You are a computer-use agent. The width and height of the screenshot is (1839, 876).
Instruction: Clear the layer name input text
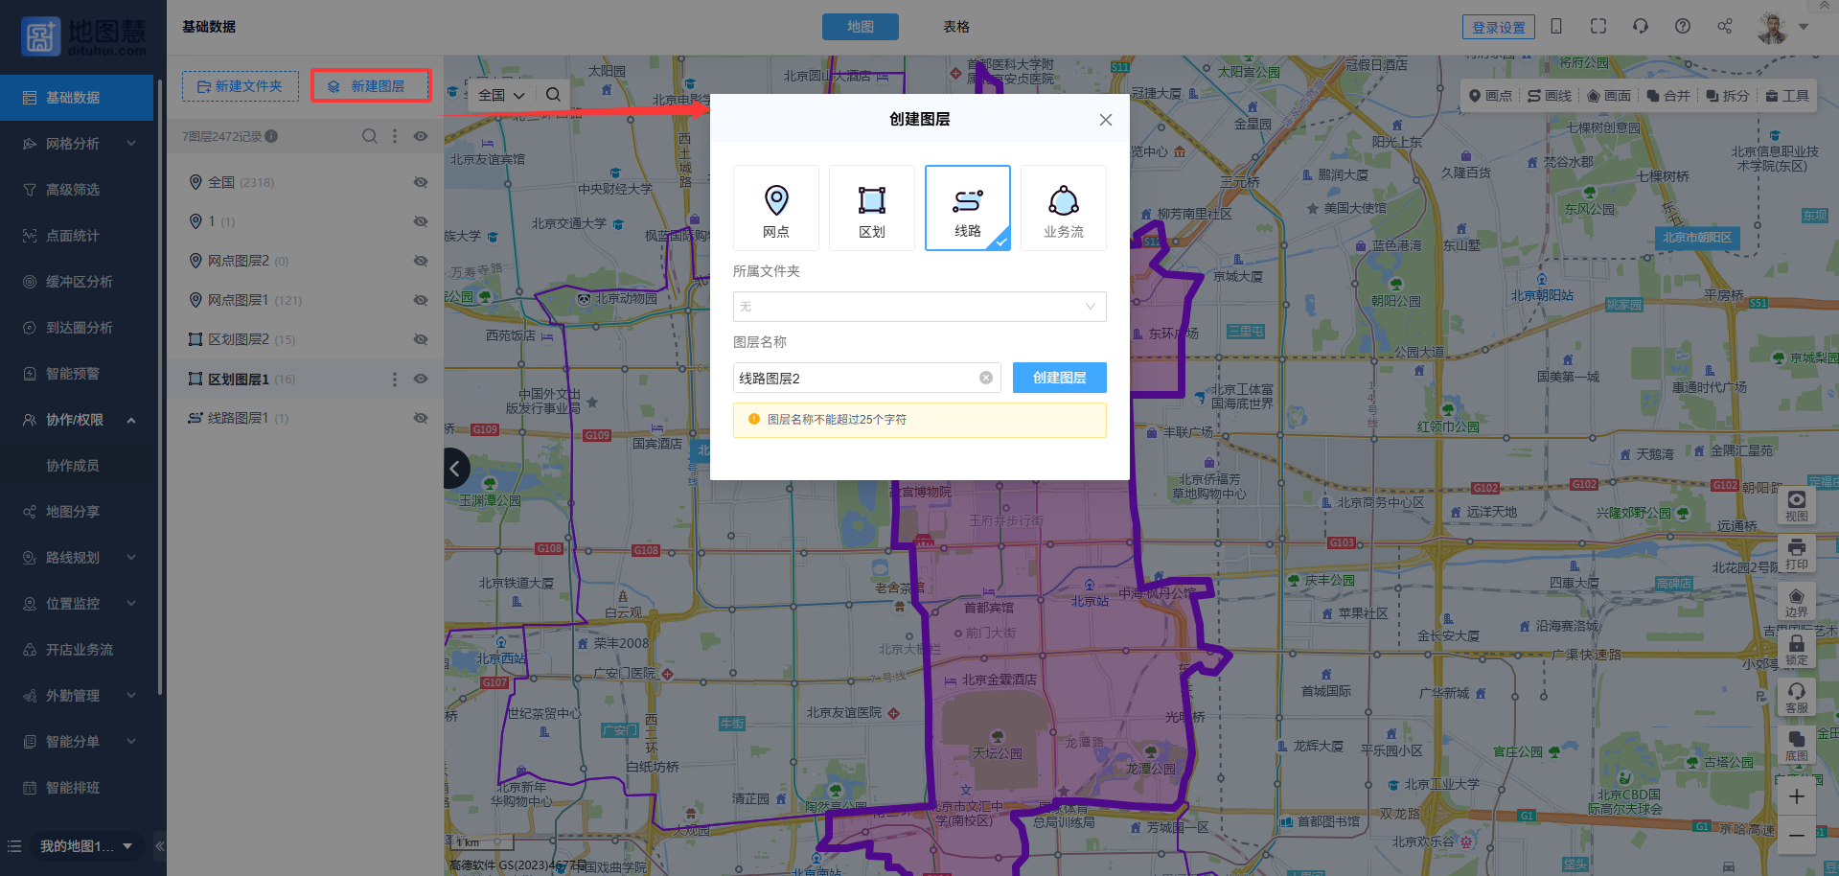click(x=985, y=378)
